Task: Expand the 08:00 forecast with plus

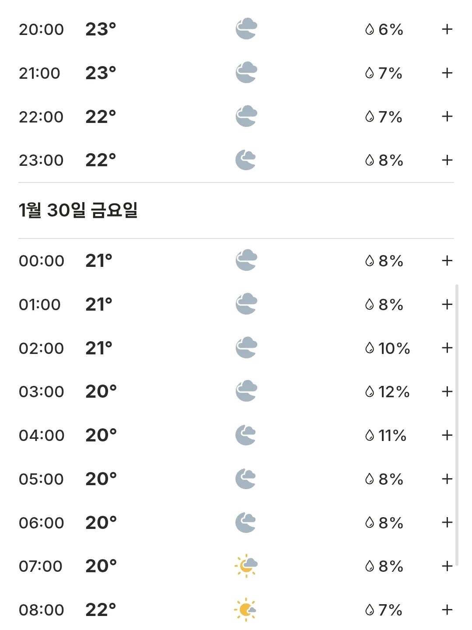Action: 447,609
